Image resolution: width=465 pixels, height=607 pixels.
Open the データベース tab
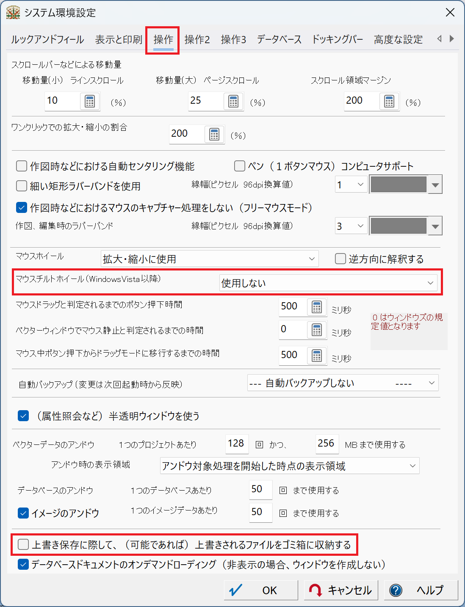pyautogui.click(x=279, y=40)
